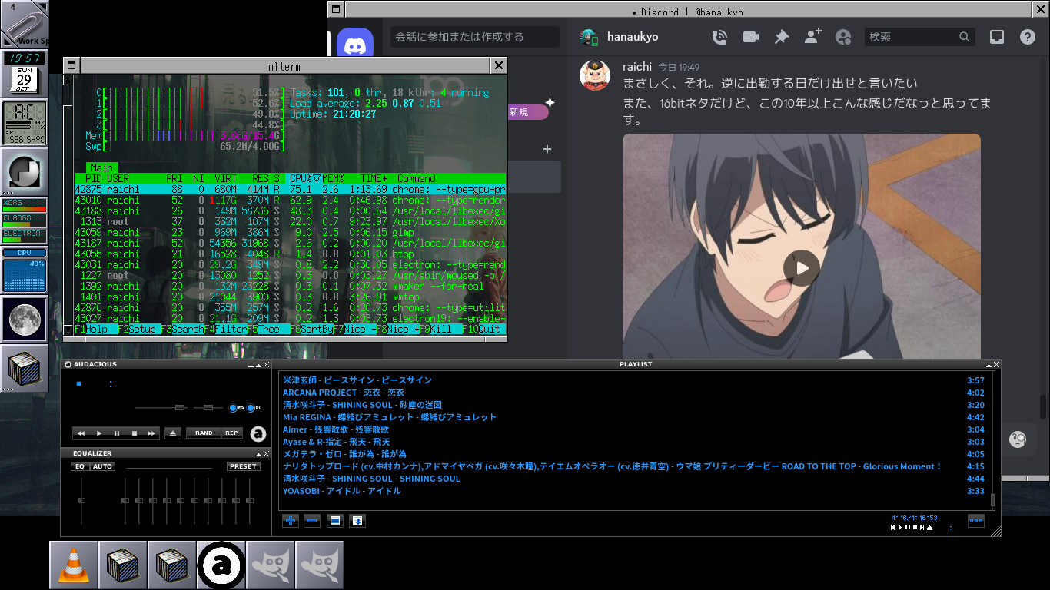Remove entries with the playlist minus button
Viewport: 1050px width, 590px height.
(x=312, y=521)
